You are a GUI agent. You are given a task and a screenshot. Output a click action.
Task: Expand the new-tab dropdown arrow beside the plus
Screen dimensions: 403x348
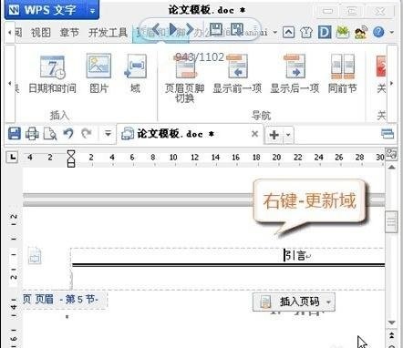(288, 134)
